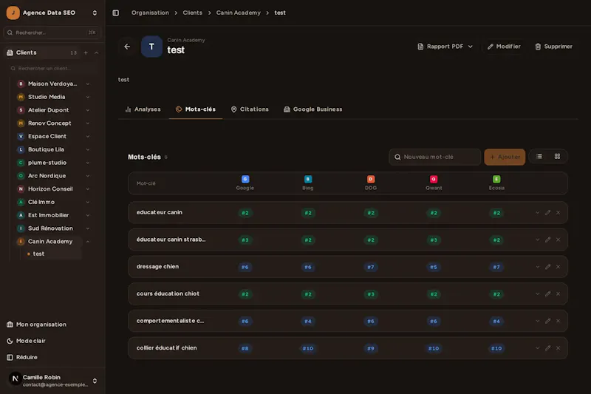Switch to grid view layout
Image resolution: width=591 pixels, height=394 pixels.
click(557, 157)
